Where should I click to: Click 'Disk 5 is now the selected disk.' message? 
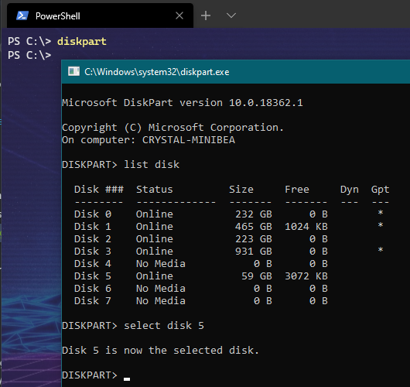(161, 351)
